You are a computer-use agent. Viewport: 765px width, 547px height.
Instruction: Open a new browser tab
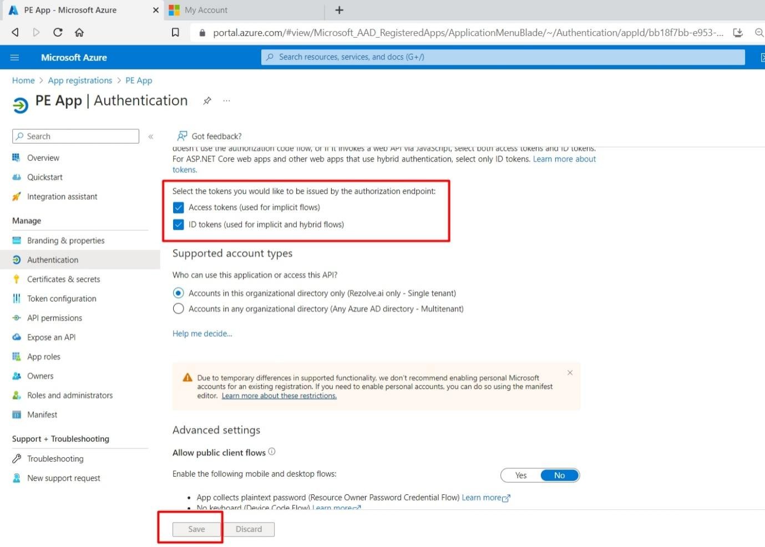(340, 10)
